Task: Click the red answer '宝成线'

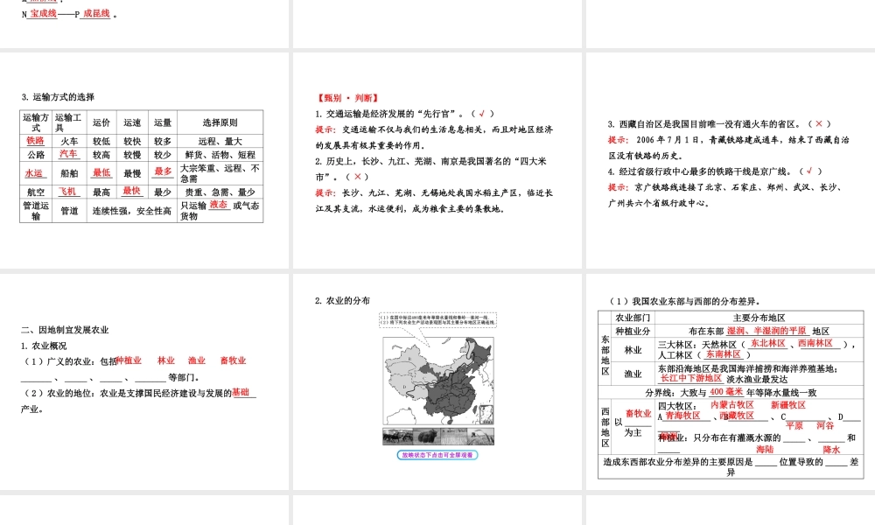Action: pos(44,13)
